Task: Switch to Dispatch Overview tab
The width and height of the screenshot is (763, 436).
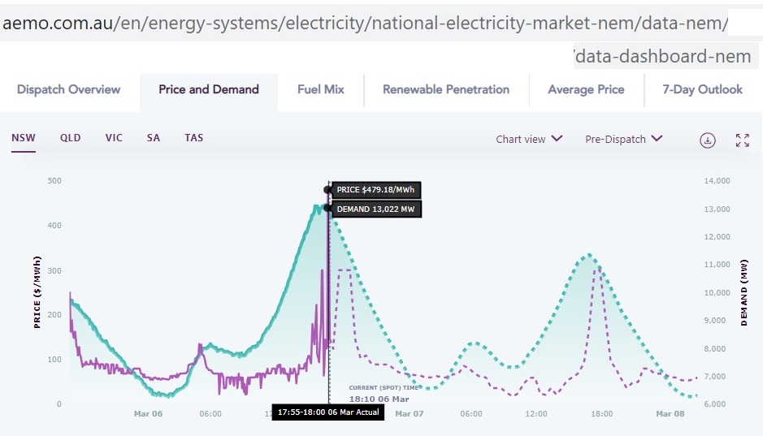Action: coord(68,89)
